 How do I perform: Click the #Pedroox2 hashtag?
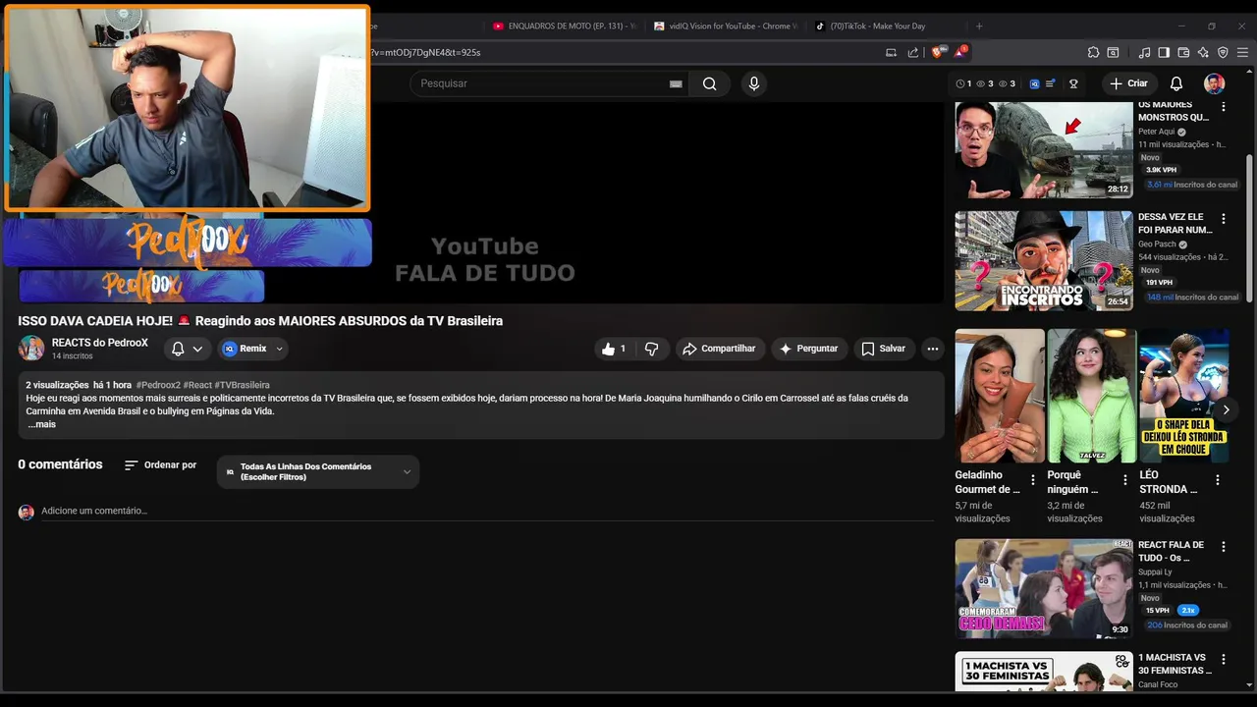tap(158, 385)
